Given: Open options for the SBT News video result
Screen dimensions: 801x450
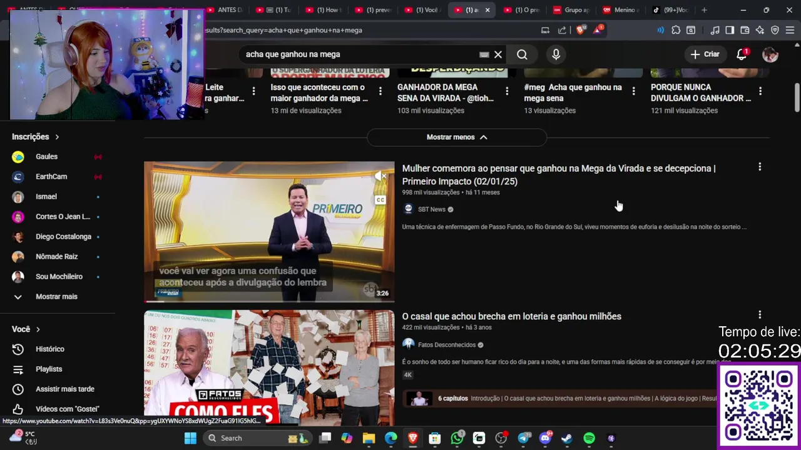Looking at the screenshot, I should (760, 167).
